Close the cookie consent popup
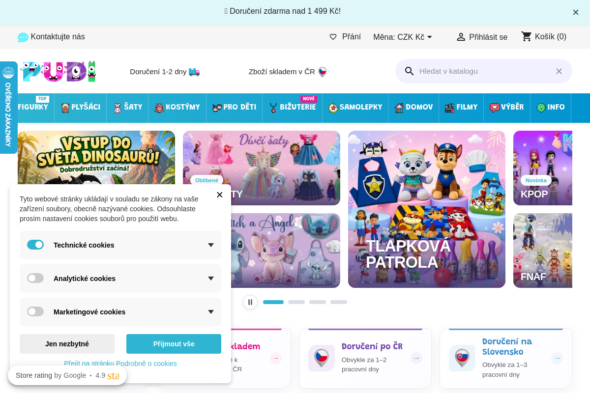 (x=220, y=195)
